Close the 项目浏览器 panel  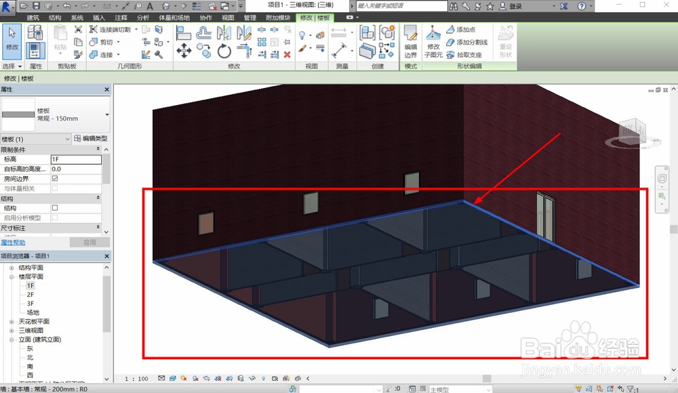point(107,256)
